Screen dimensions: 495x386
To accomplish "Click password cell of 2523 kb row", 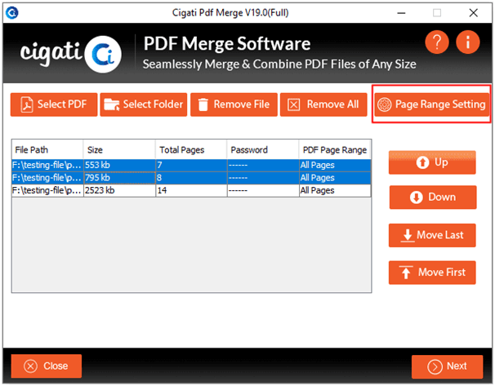I will [x=263, y=190].
